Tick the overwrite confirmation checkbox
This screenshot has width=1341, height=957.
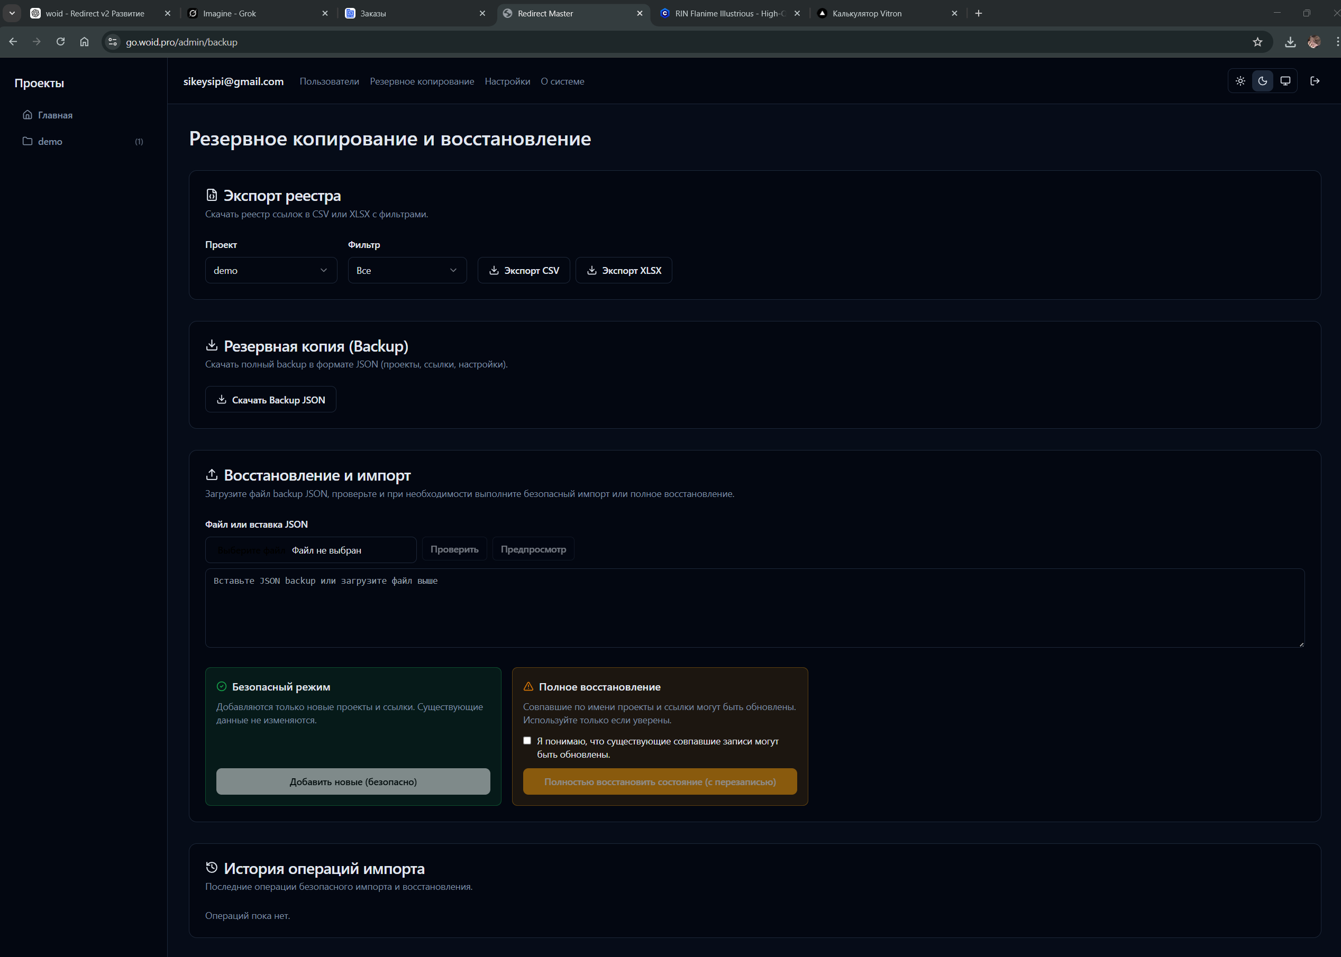point(527,741)
